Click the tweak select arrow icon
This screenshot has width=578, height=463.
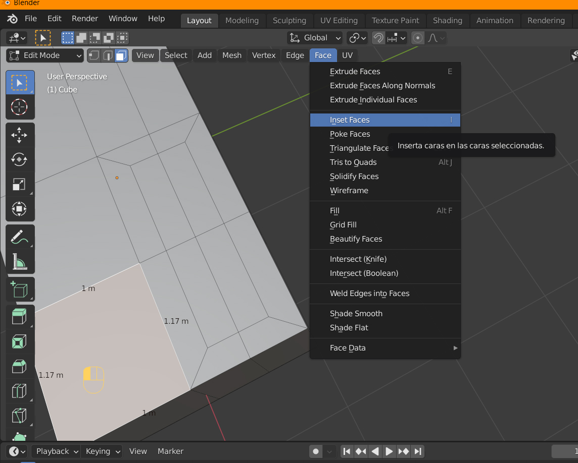point(43,38)
